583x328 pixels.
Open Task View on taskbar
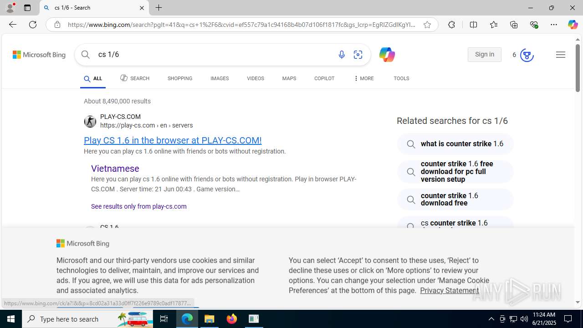(164, 319)
